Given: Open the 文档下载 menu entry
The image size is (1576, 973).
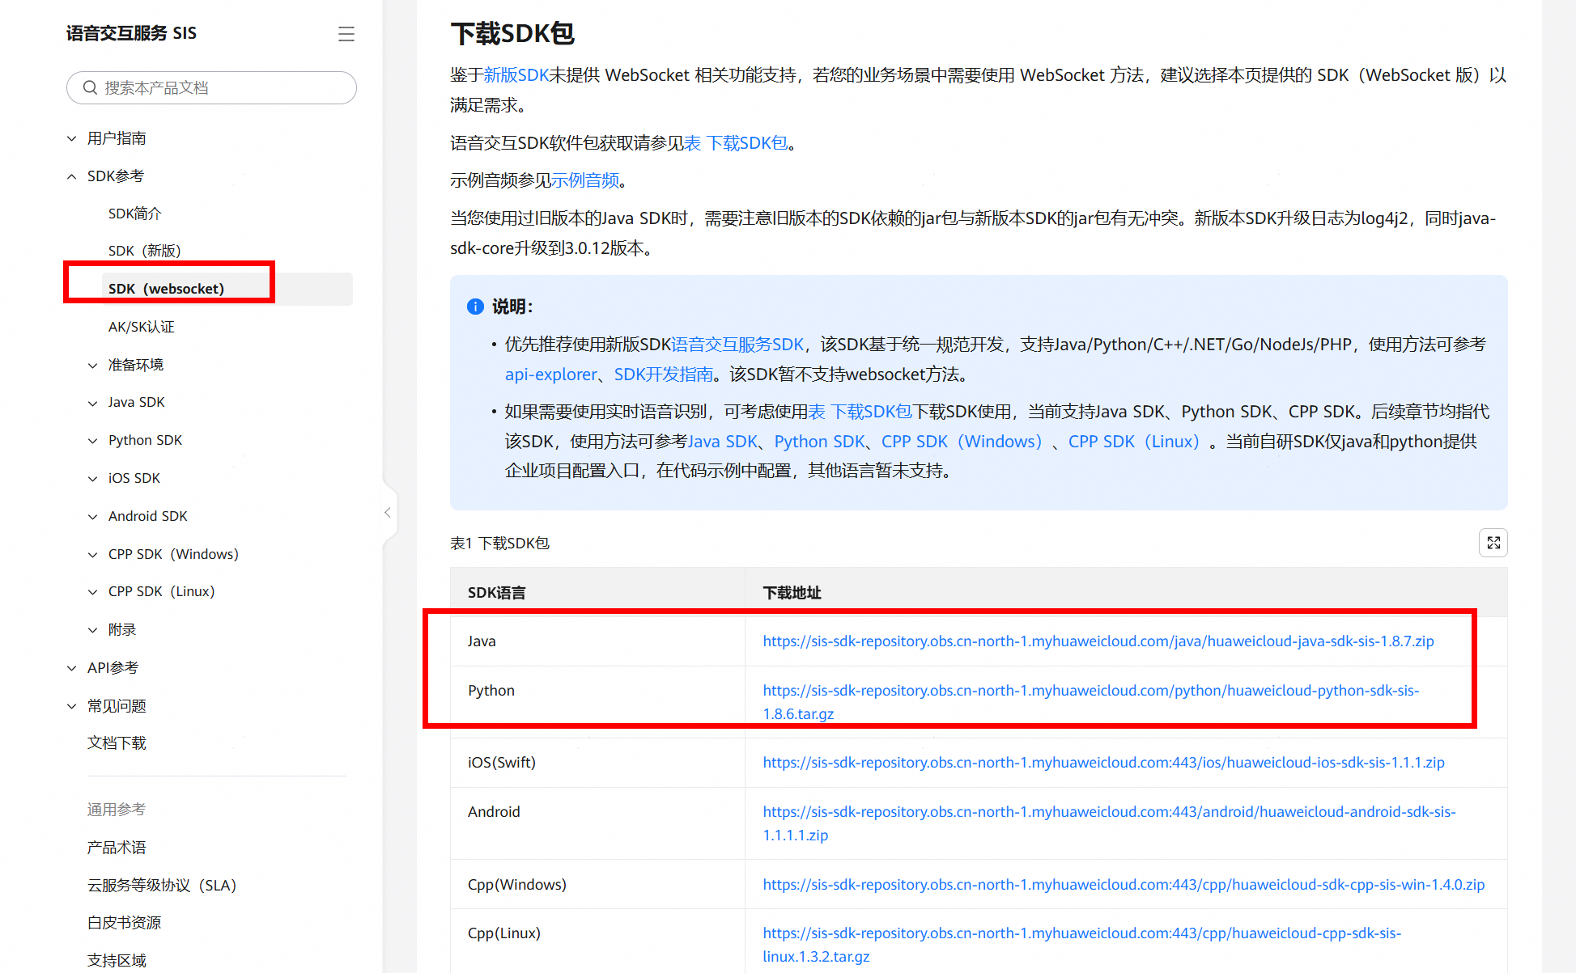Looking at the screenshot, I should (x=117, y=742).
